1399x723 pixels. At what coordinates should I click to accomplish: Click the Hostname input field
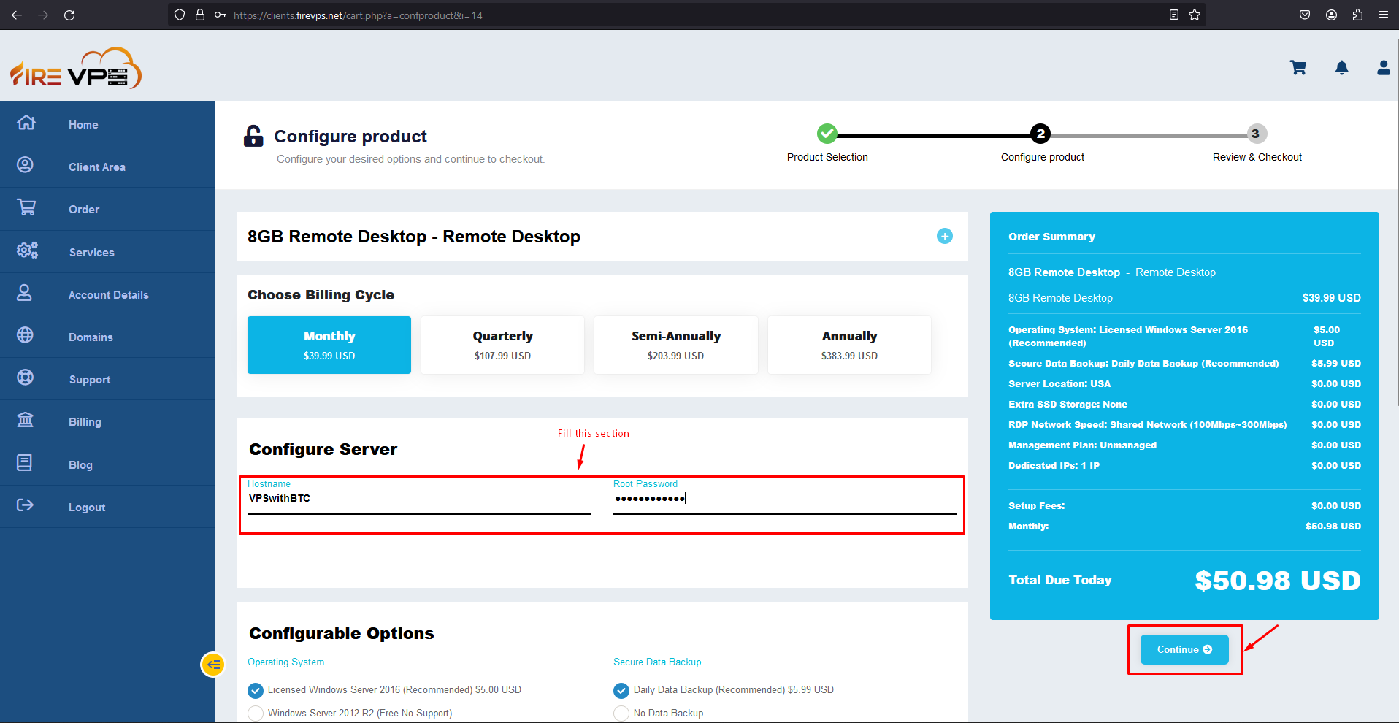coord(419,499)
